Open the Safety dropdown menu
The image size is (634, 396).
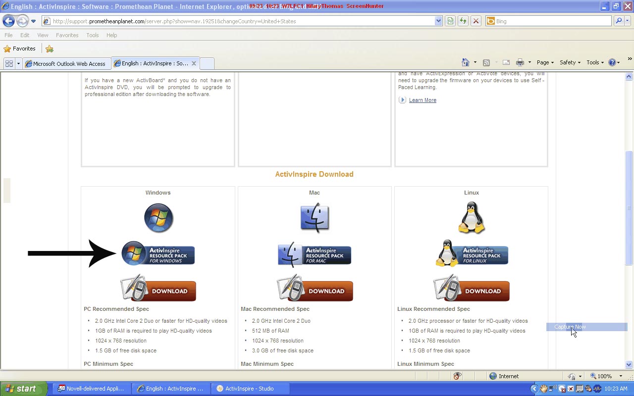(x=570, y=62)
